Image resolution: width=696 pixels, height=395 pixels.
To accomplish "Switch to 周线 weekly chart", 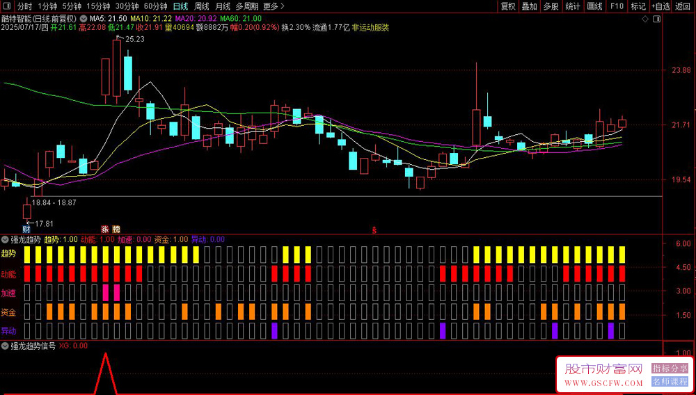I will click(x=202, y=6).
